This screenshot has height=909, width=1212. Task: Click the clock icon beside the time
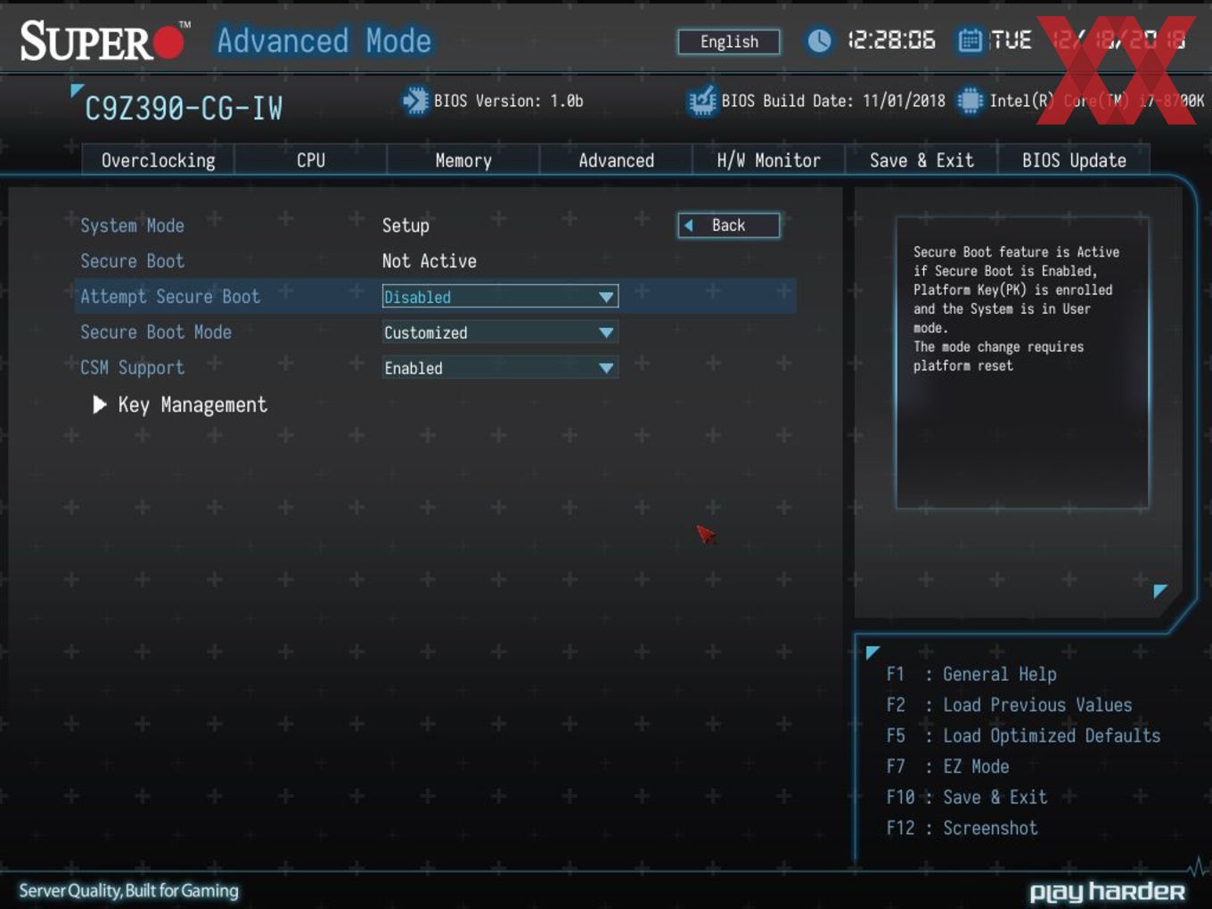(x=819, y=41)
